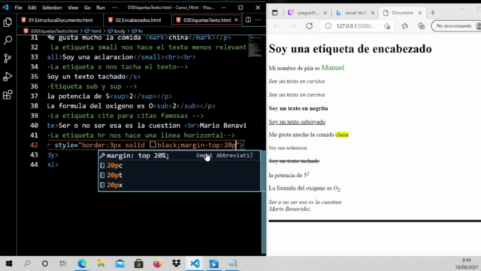
Task: Launch Microsoft Edge from taskbar
Action: [82, 263]
